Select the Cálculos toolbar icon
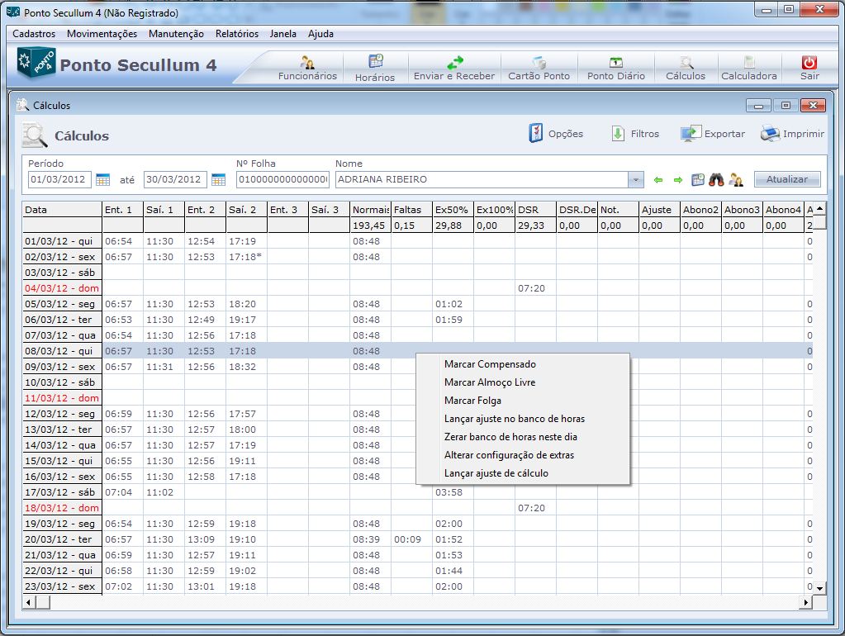The image size is (845, 636). pyautogui.click(x=686, y=68)
